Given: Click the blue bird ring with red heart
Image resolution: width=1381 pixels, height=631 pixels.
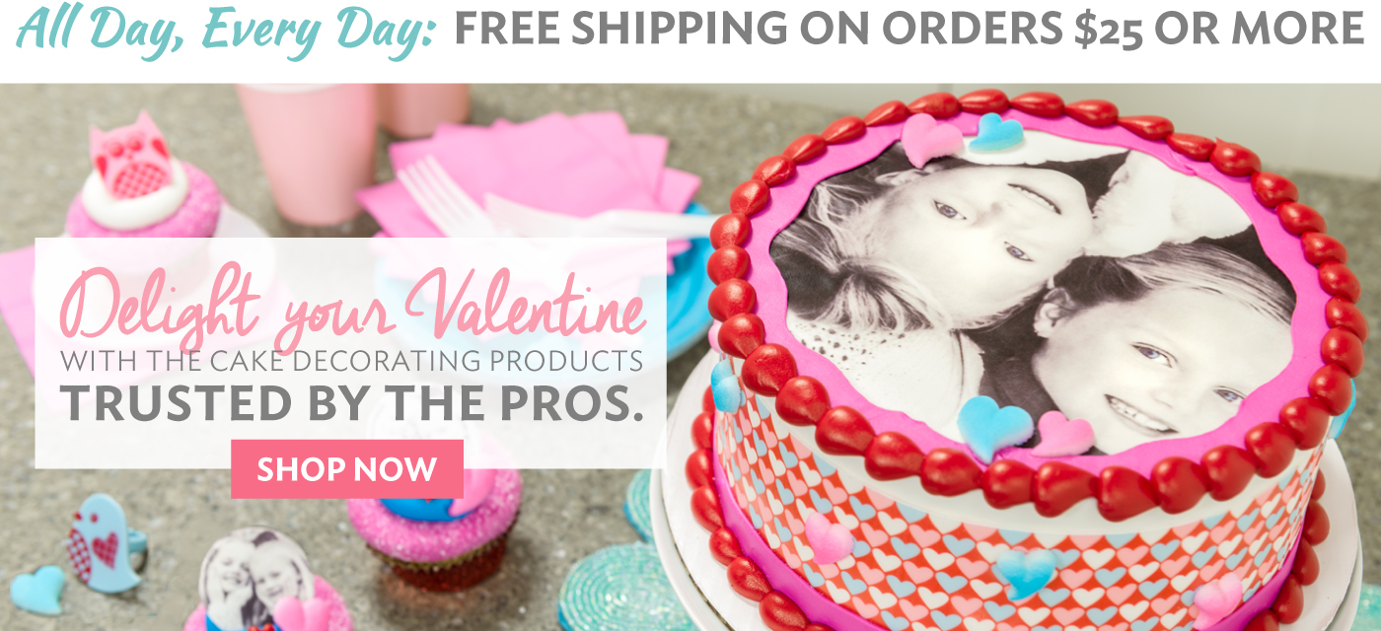Looking at the screenshot, I should coord(102,543).
